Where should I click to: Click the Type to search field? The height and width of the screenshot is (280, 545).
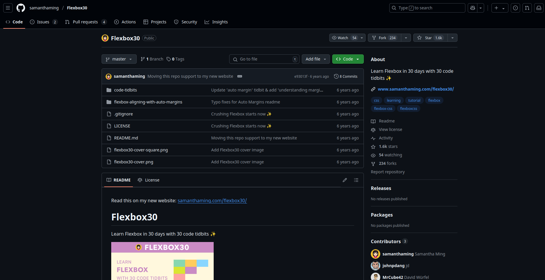click(427, 8)
